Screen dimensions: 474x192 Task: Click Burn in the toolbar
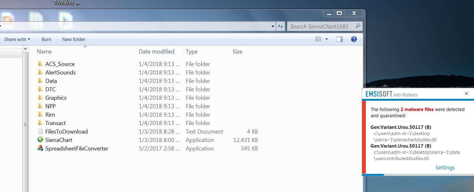(46, 39)
